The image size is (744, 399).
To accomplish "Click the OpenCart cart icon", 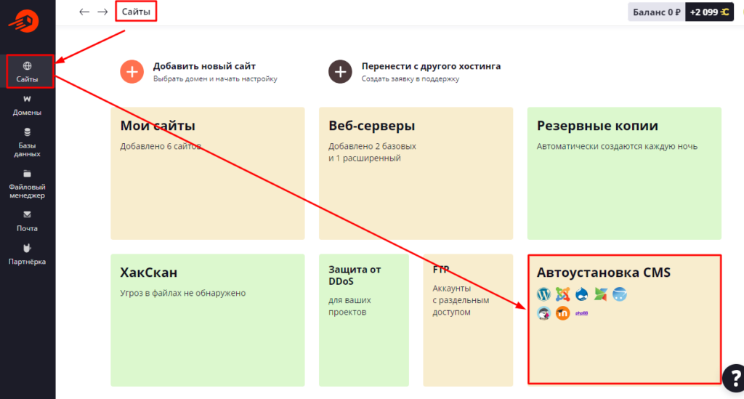I will pos(619,294).
